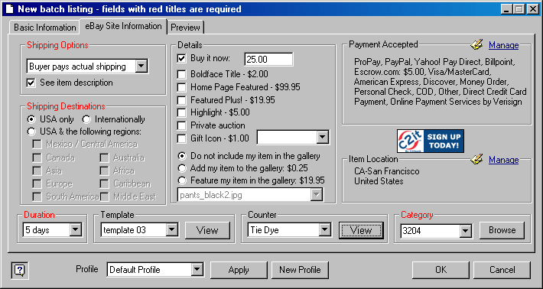Click View button next to Template

[x=207, y=230]
